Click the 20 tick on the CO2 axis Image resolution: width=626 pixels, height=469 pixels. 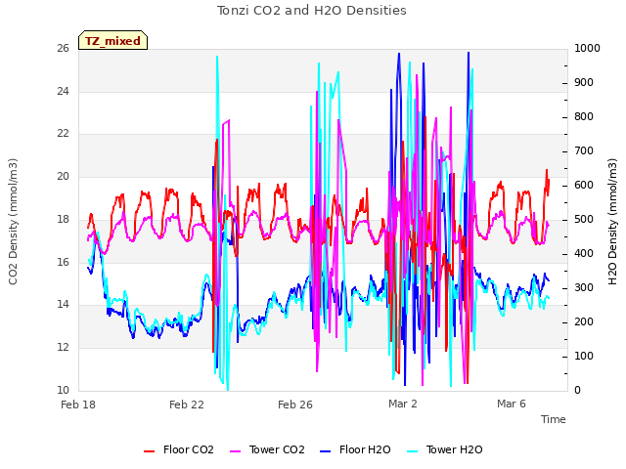tap(63, 176)
